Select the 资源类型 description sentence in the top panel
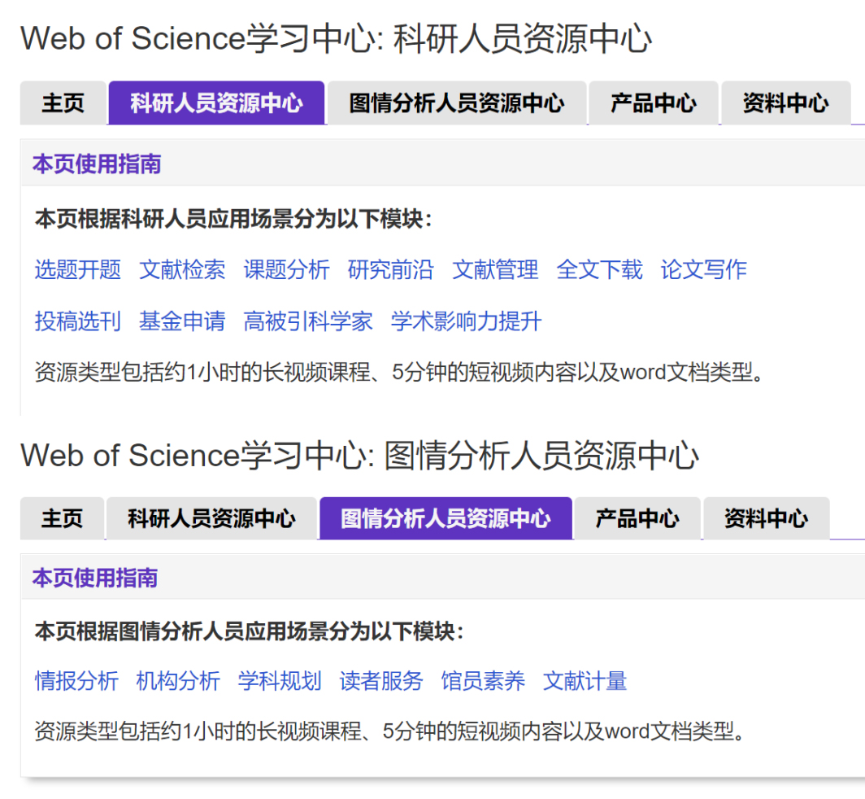The width and height of the screenshot is (865, 799). click(x=399, y=372)
